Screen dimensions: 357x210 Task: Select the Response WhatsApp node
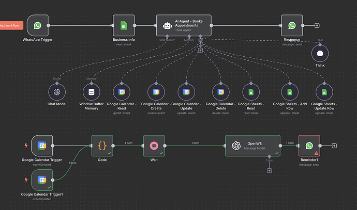(x=292, y=25)
